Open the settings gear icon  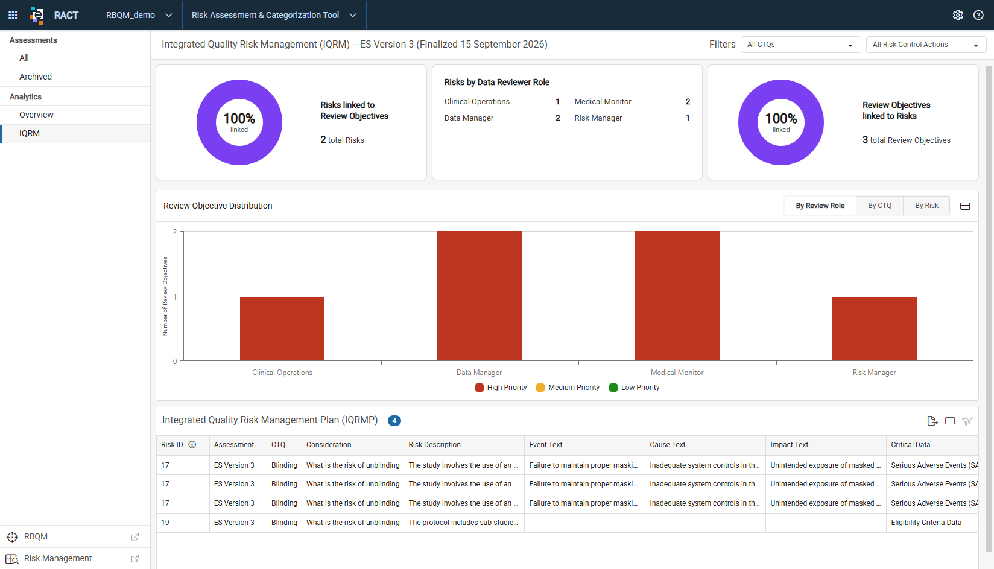click(958, 15)
